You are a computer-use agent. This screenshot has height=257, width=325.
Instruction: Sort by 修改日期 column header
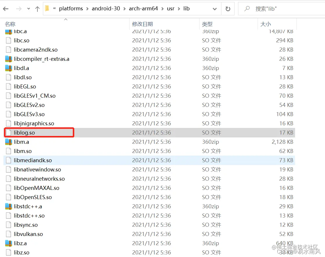point(142,24)
